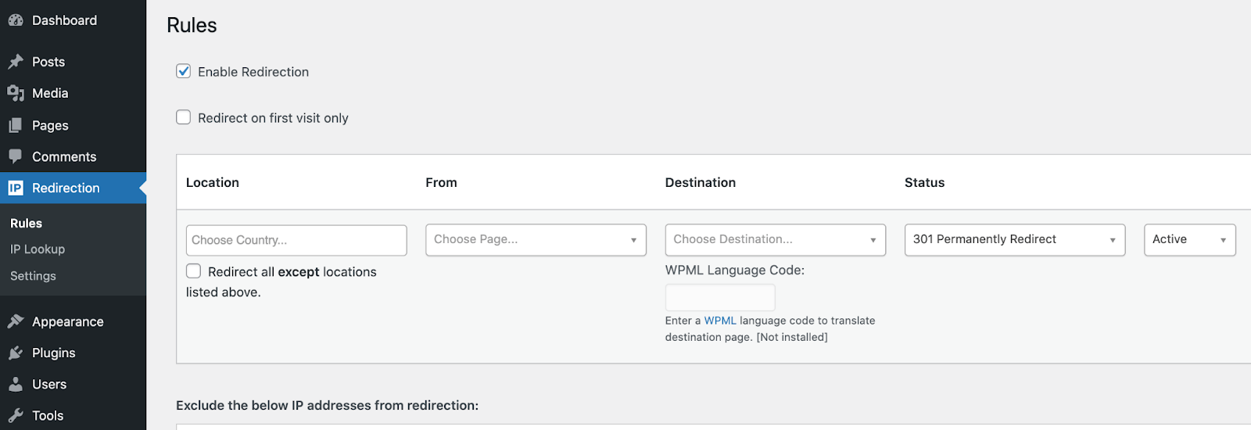Viewport: 1251px width, 430px height.
Task: Select the Redirection menu label
Action: [66, 188]
